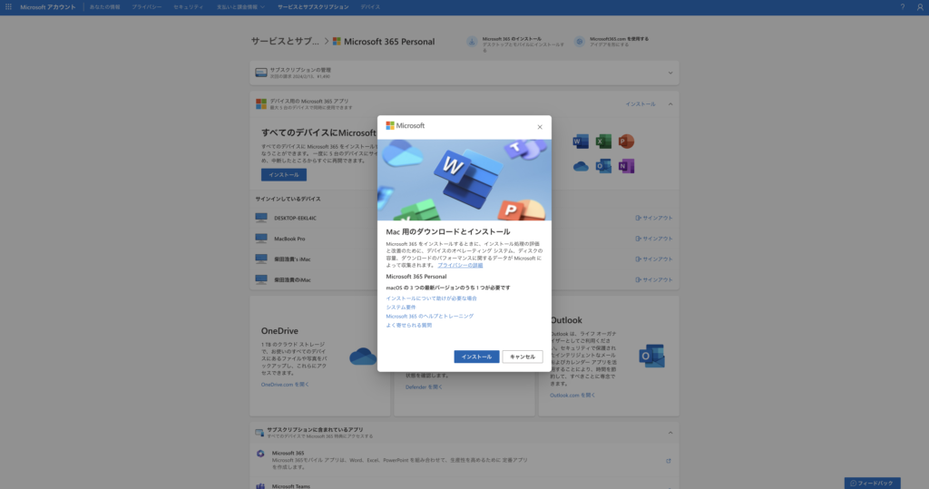Image resolution: width=929 pixels, height=489 pixels.
Task: Open the app launcher grid icon
Action: coord(8,7)
